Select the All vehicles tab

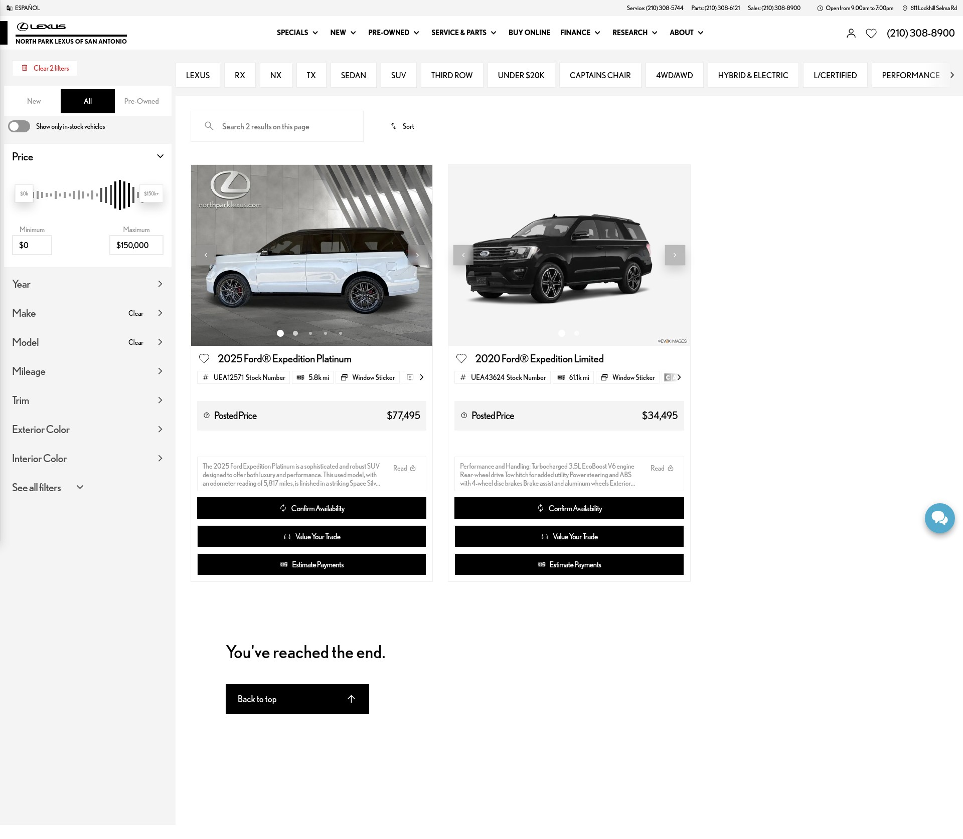click(x=88, y=101)
